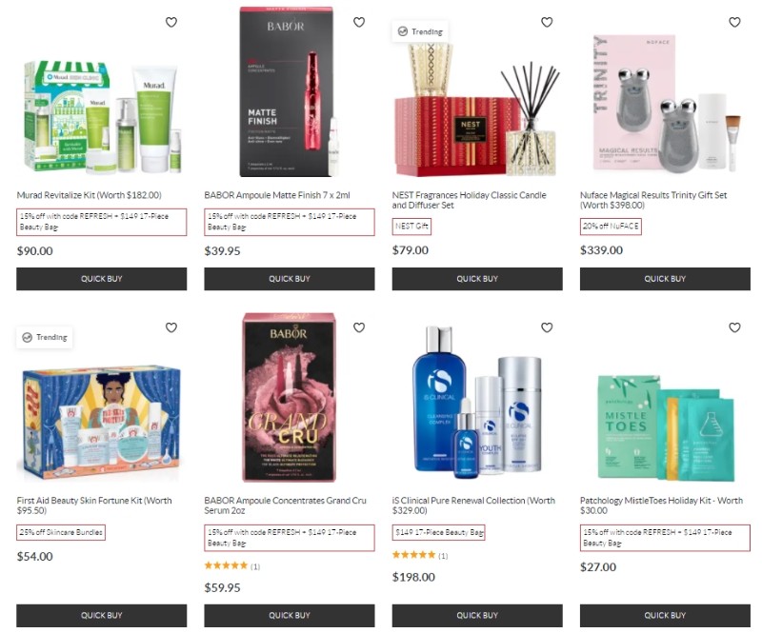Open the 25% off Skincare Bundles offer
The height and width of the screenshot is (633, 762).
61,532
